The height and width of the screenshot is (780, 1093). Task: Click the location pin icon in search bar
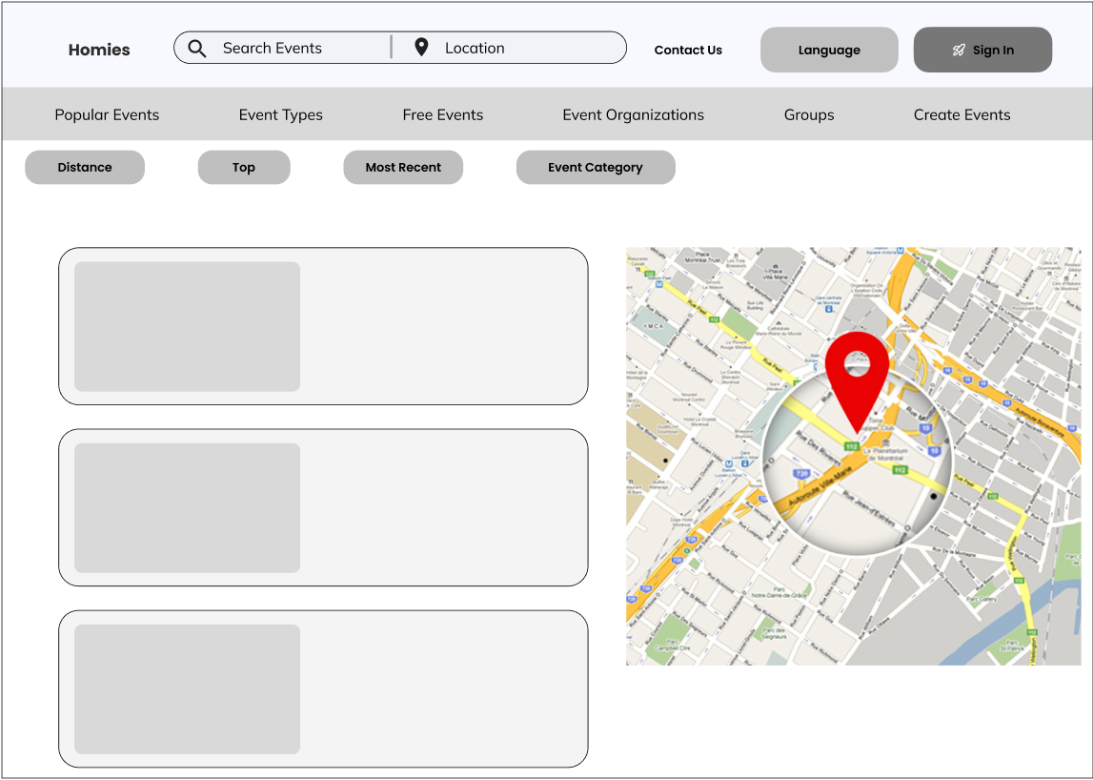tap(421, 48)
